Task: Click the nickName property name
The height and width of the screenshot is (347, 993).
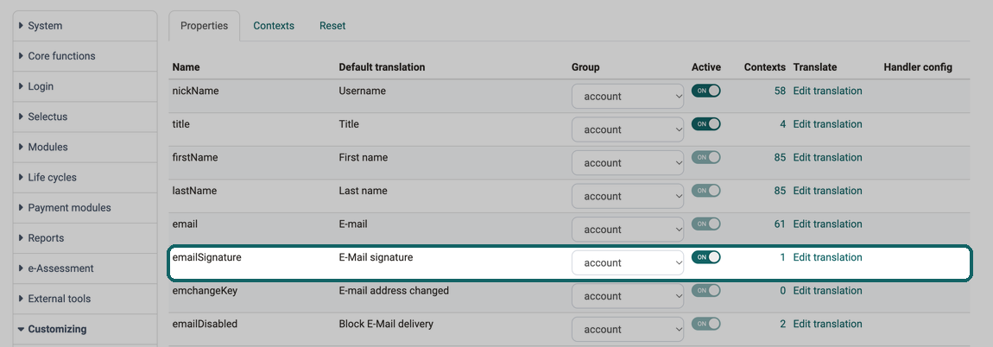Action: click(x=196, y=91)
